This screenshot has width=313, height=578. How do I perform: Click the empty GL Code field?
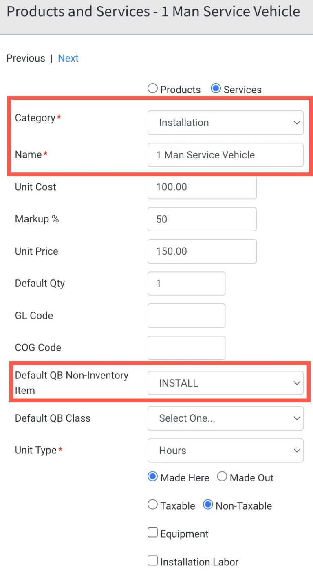click(186, 315)
